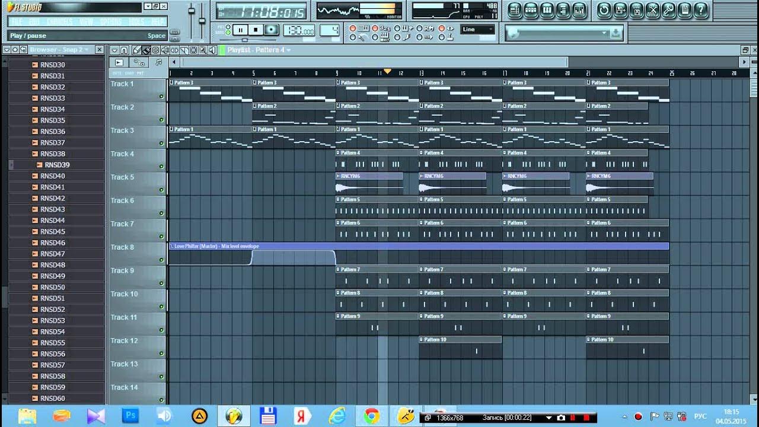Switch to pattern mode PAT indicator
The width and height of the screenshot is (759, 427).
228,27
